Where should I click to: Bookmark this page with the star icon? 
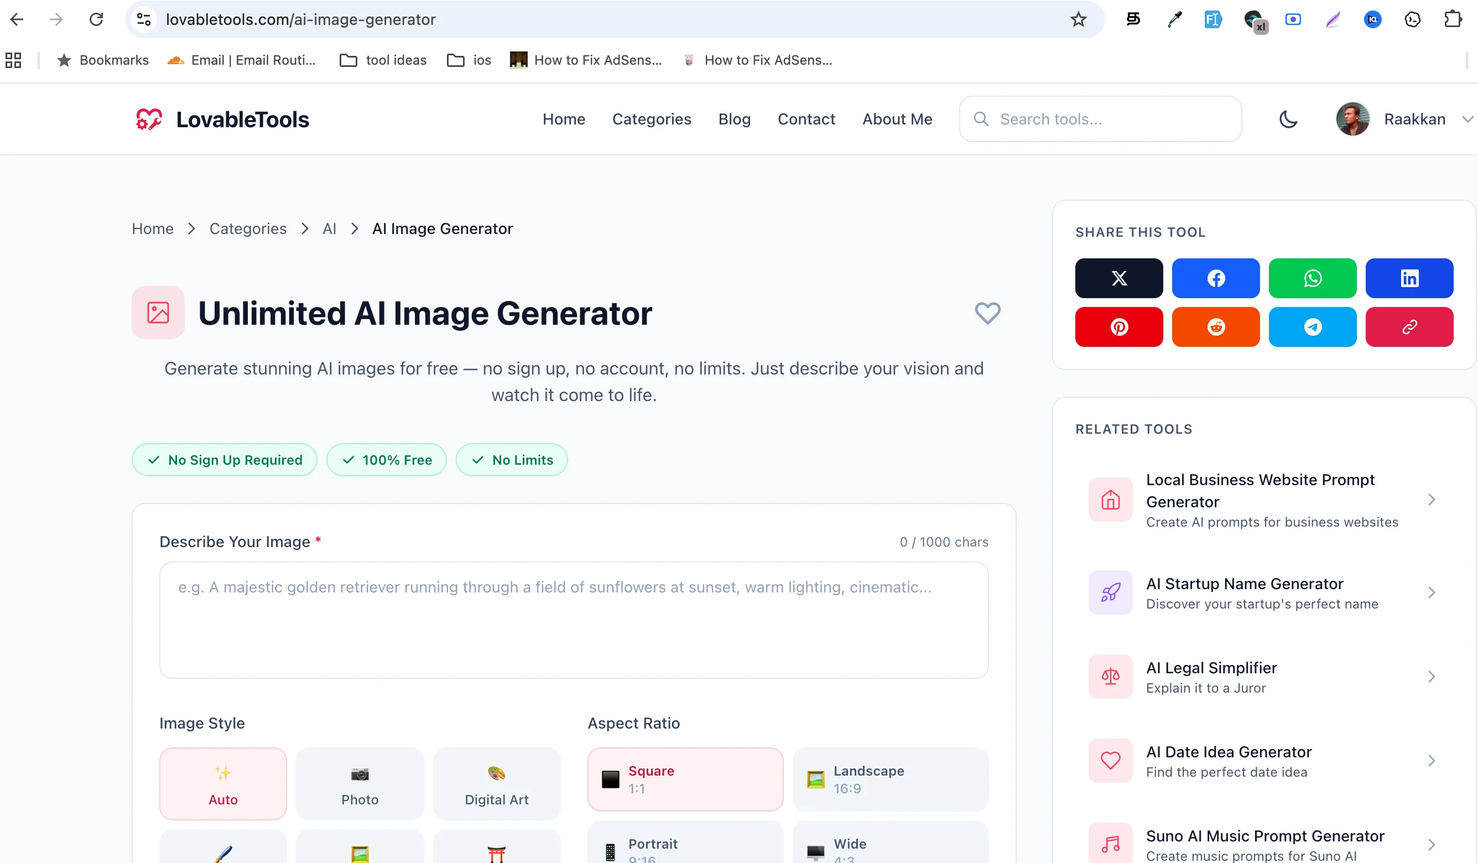point(1078,19)
